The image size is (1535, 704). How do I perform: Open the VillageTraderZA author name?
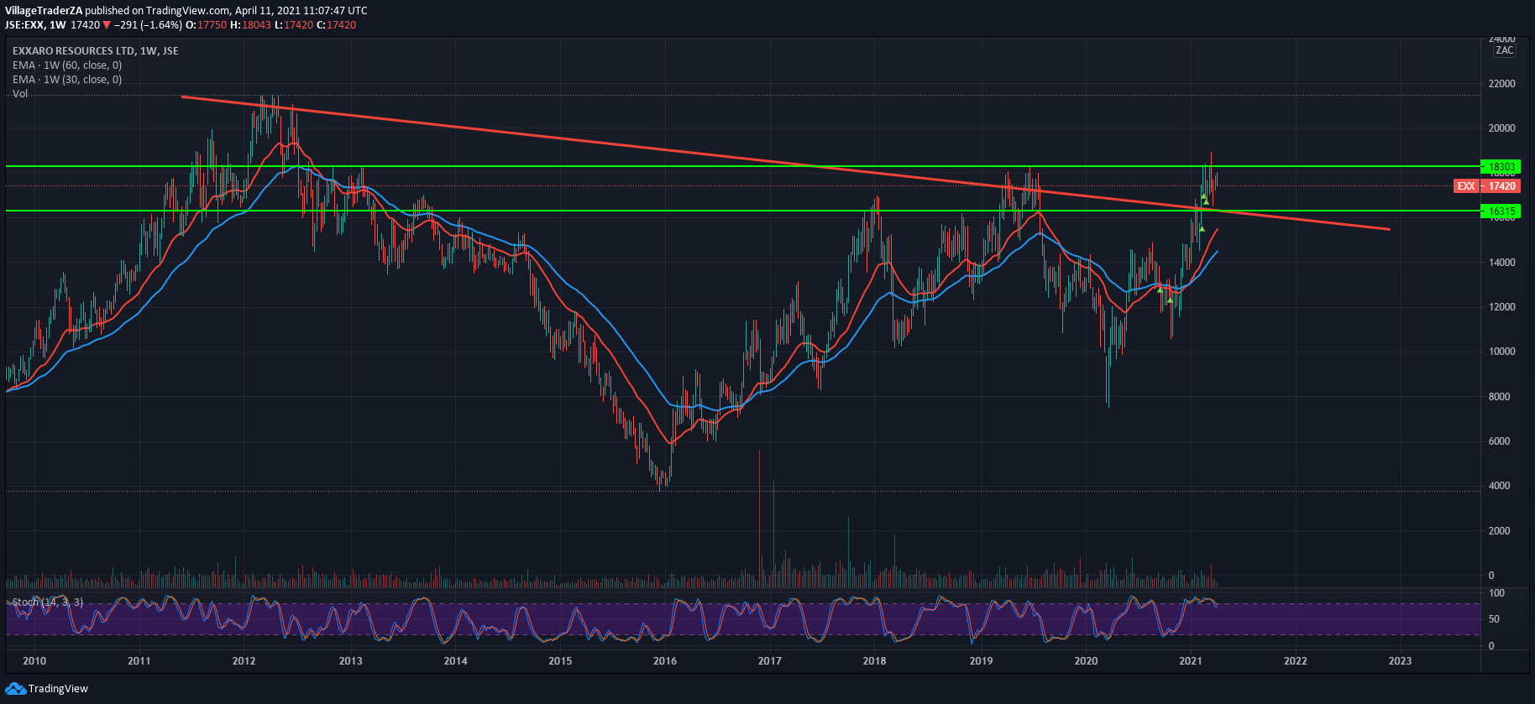44,11
